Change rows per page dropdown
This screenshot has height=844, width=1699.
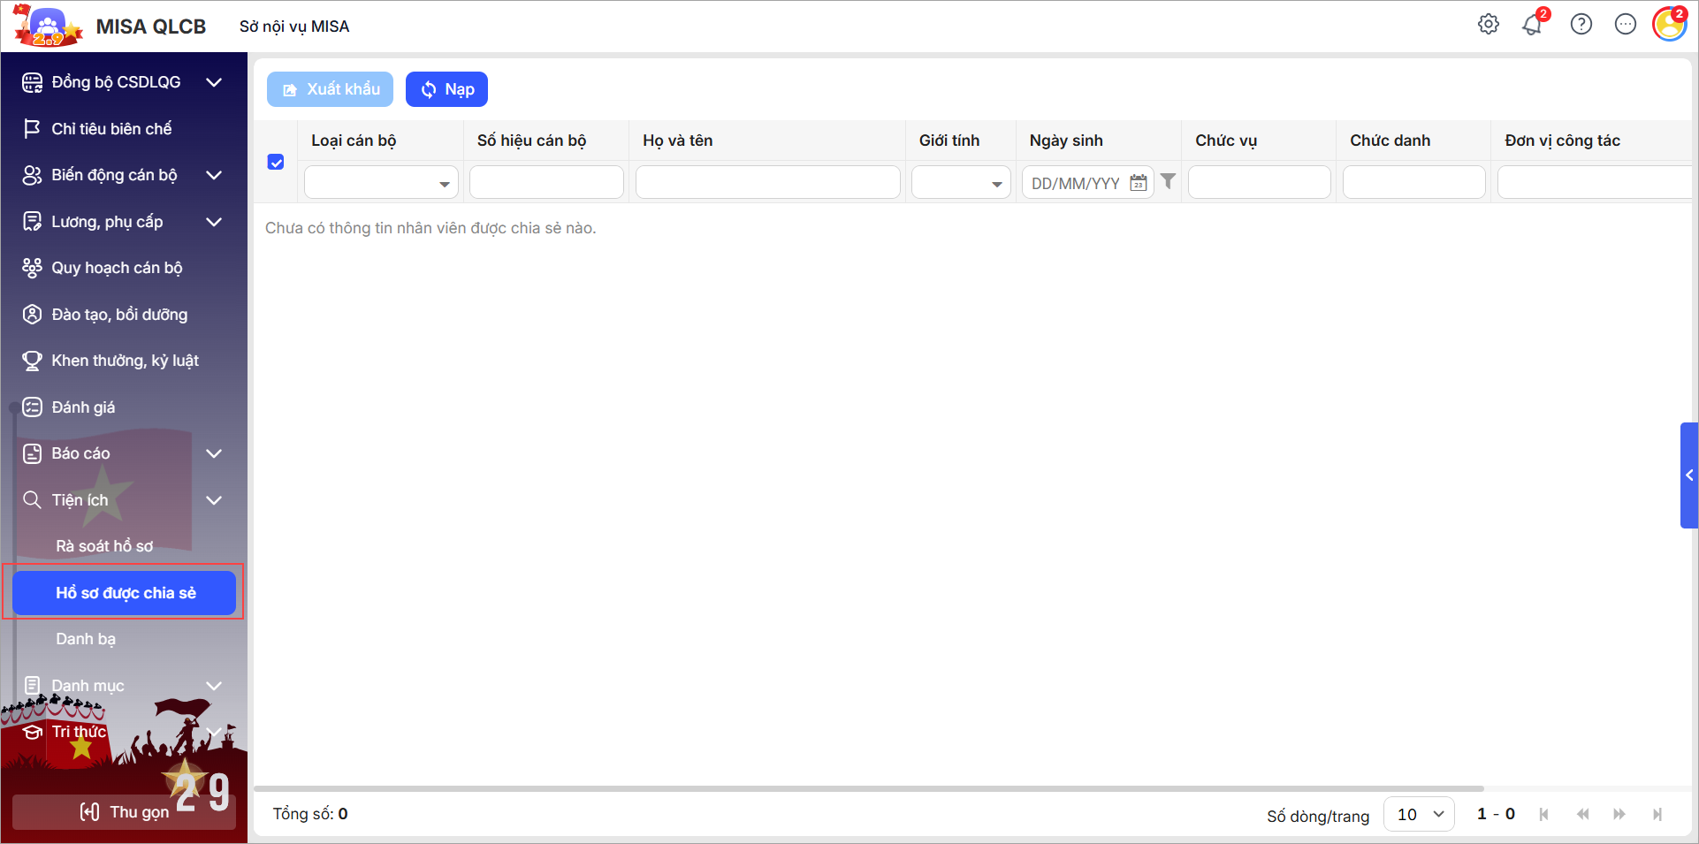point(1419,814)
